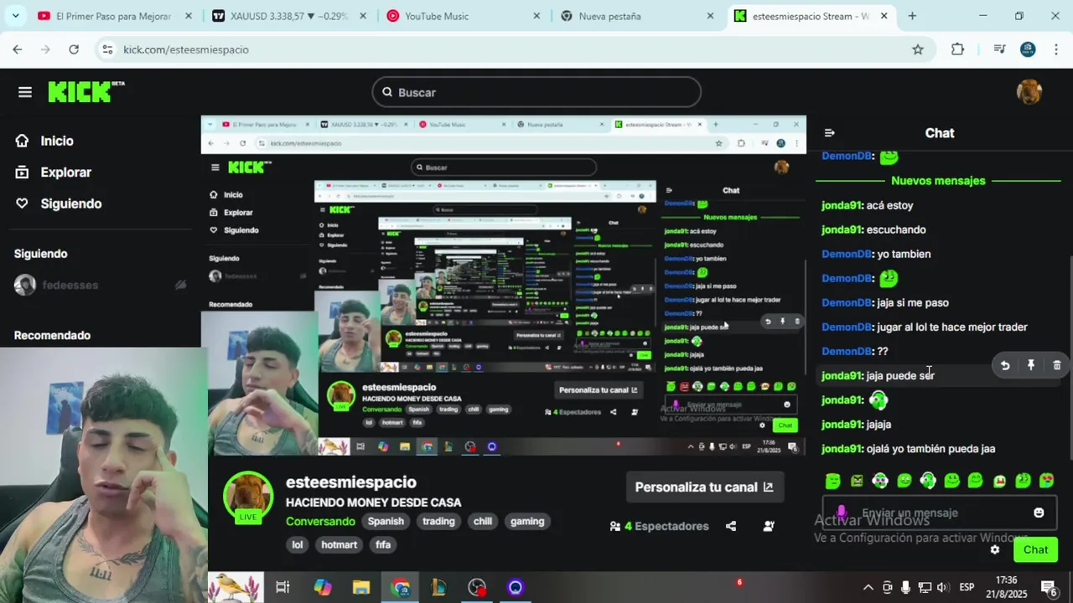Open League of Legends from the taskbar
This screenshot has width=1073, height=603.
pos(438,587)
